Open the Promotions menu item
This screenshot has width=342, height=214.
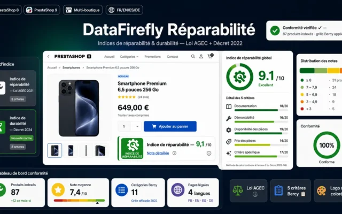[152, 57]
